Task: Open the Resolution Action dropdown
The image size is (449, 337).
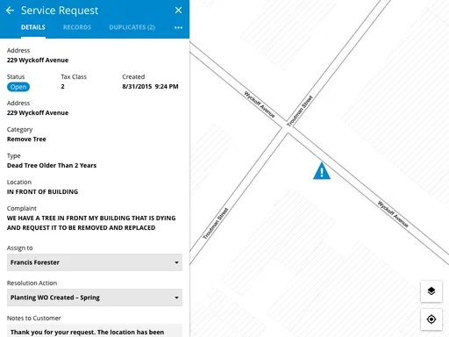Action: pos(95,298)
